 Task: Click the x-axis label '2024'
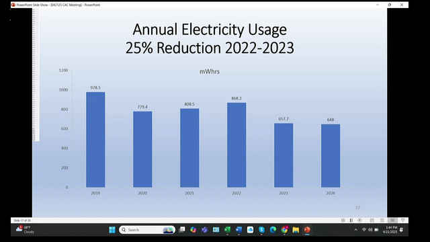(x=331, y=193)
